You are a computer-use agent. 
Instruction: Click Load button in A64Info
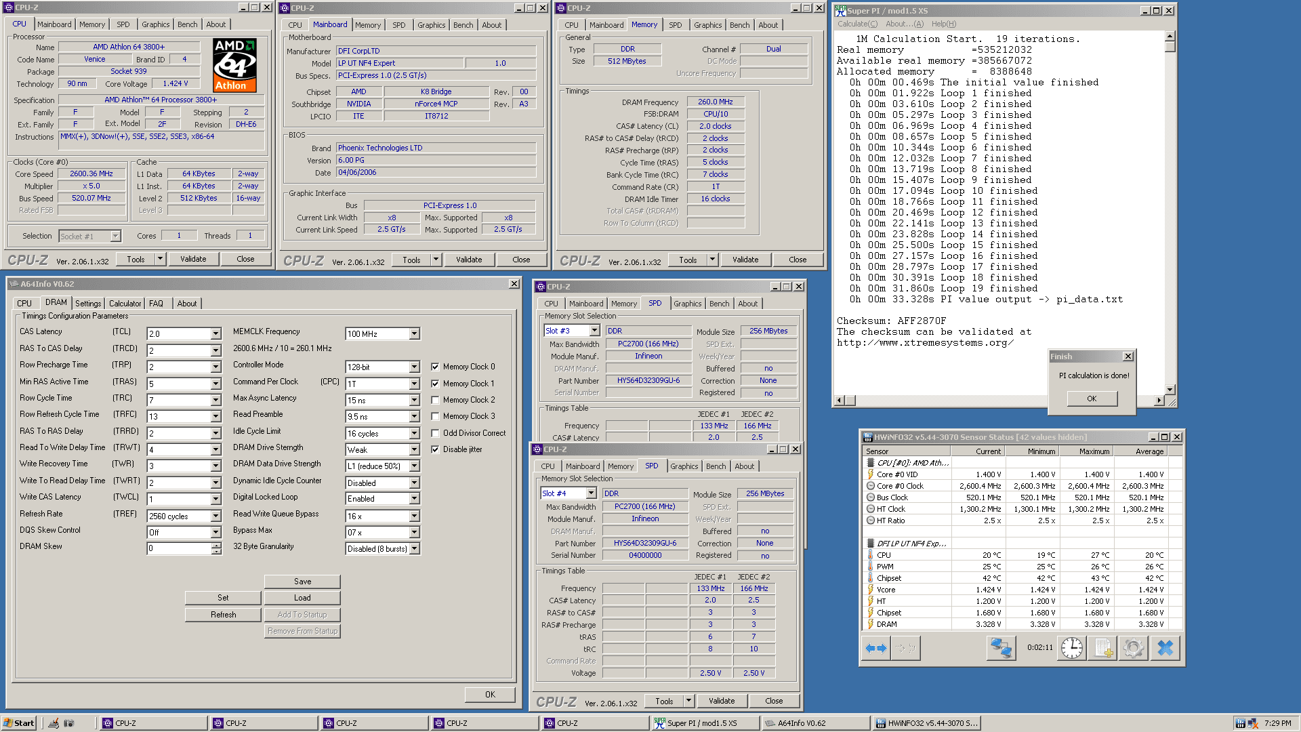coord(302,598)
